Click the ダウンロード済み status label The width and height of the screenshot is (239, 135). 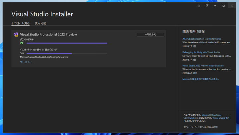(x=27, y=39)
